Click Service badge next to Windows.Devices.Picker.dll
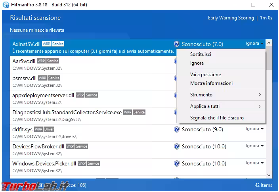Image resolution: width=279 pixels, height=192 pixels. (94, 163)
